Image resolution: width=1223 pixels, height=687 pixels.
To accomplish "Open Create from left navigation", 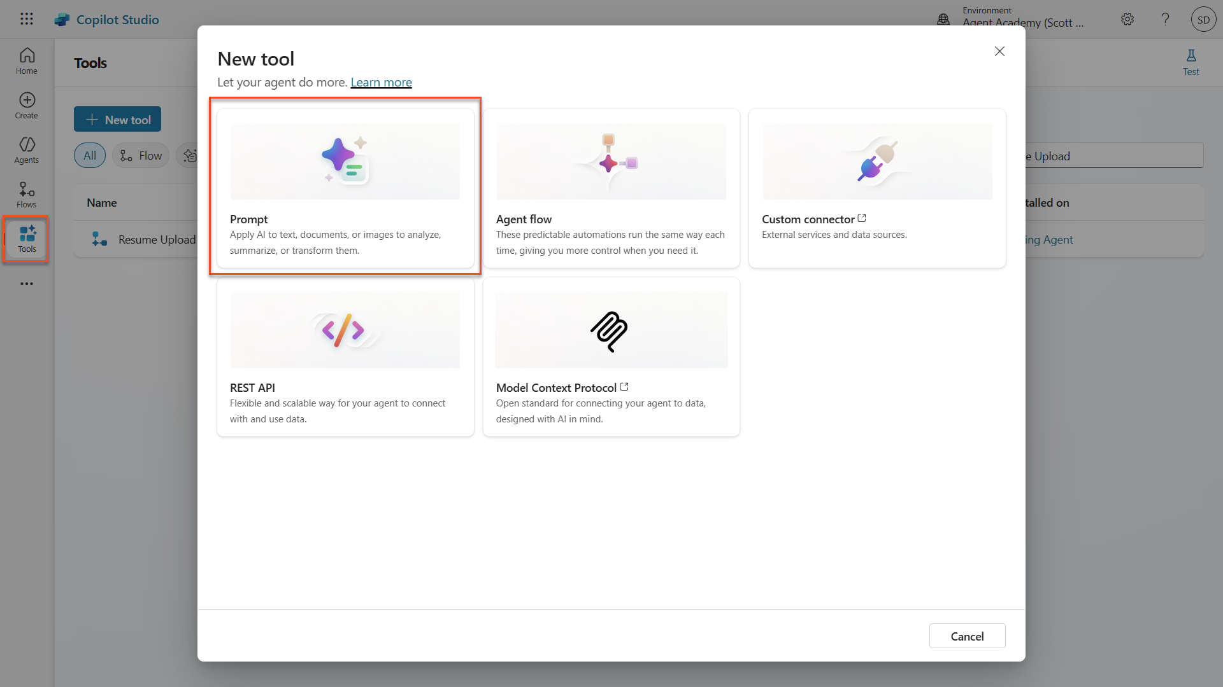I will (27, 106).
